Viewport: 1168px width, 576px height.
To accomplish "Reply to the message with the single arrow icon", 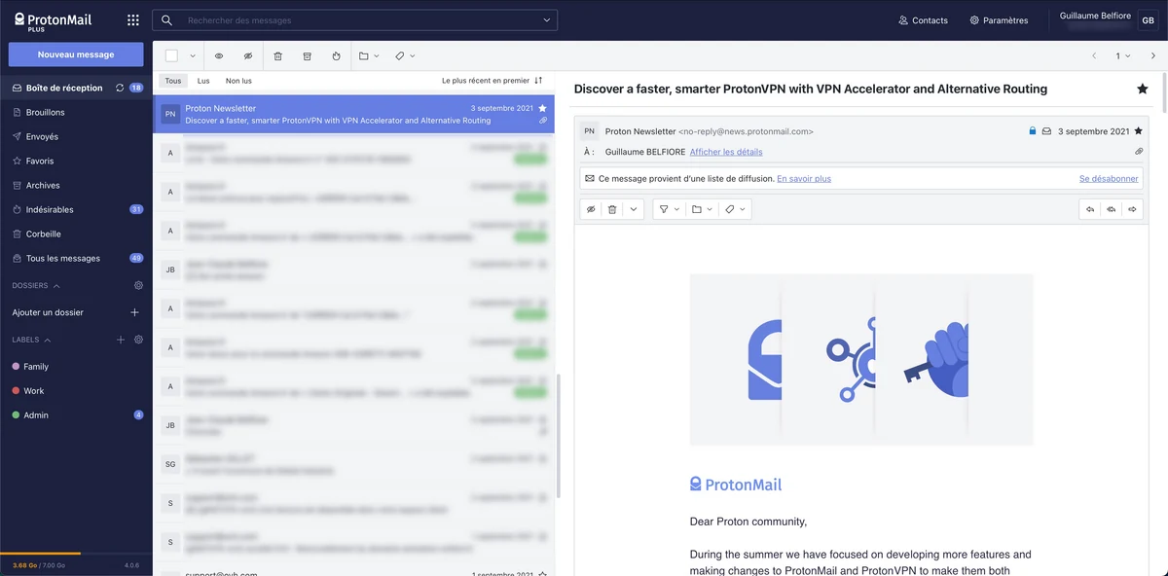I will point(1090,209).
